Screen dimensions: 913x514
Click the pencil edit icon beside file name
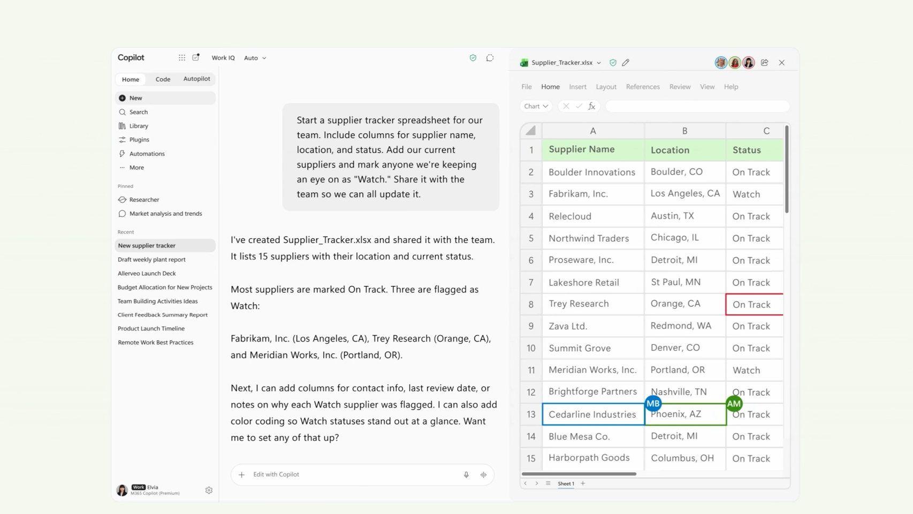626,63
